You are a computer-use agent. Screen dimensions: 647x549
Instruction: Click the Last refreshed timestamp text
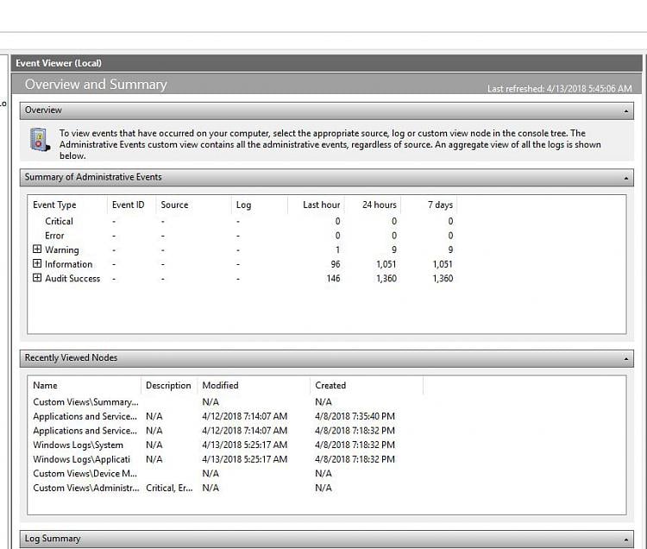pyautogui.click(x=560, y=88)
